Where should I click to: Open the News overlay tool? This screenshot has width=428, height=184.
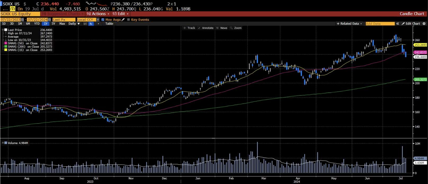tap(222, 28)
